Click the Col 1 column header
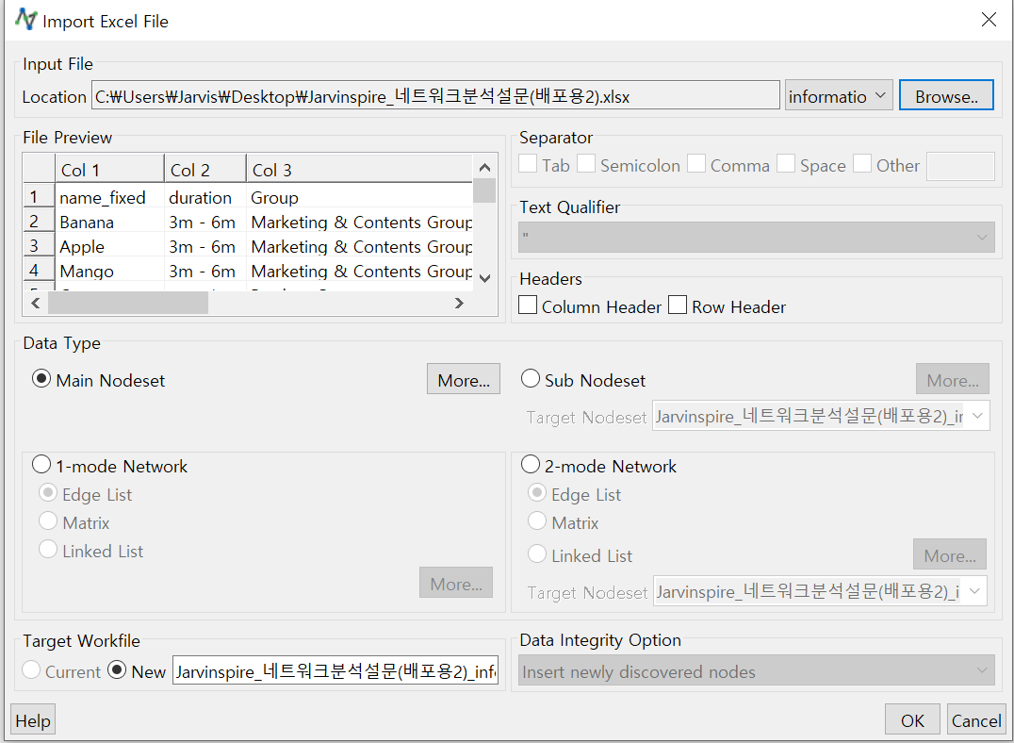The width and height of the screenshot is (1014, 743). 109,170
